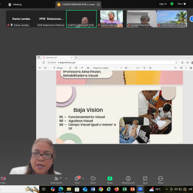Viewport: 193px width, 193px height.
Task: Open Excel from the taskbar
Action: tap(124, 189)
